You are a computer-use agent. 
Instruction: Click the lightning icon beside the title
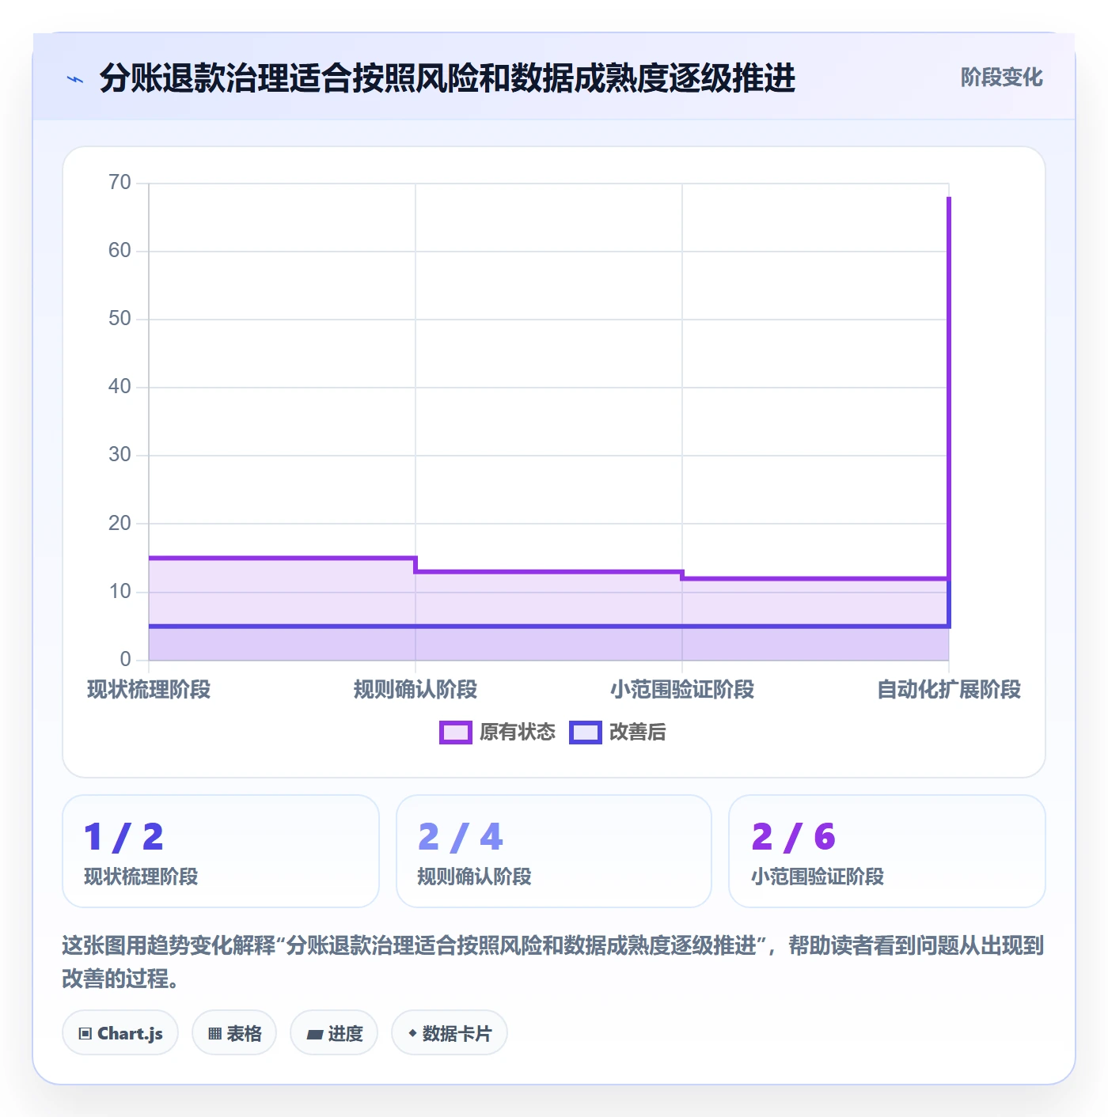[75, 79]
